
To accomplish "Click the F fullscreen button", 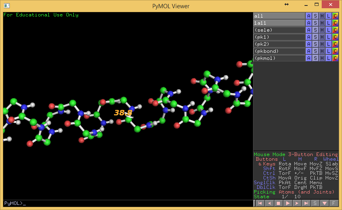I will coord(334,203).
